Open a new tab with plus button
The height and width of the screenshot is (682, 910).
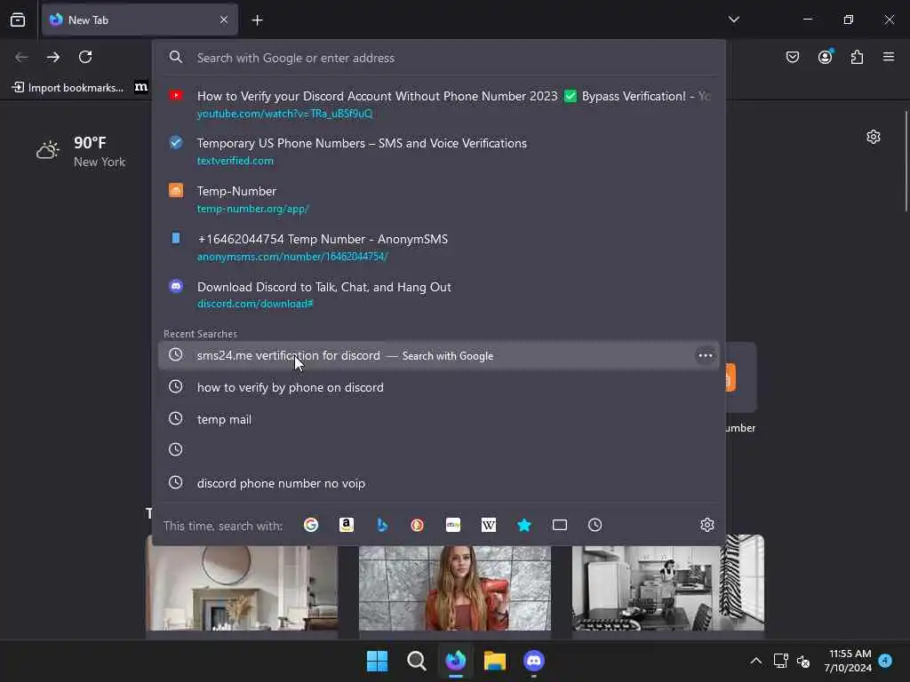(257, 20)
